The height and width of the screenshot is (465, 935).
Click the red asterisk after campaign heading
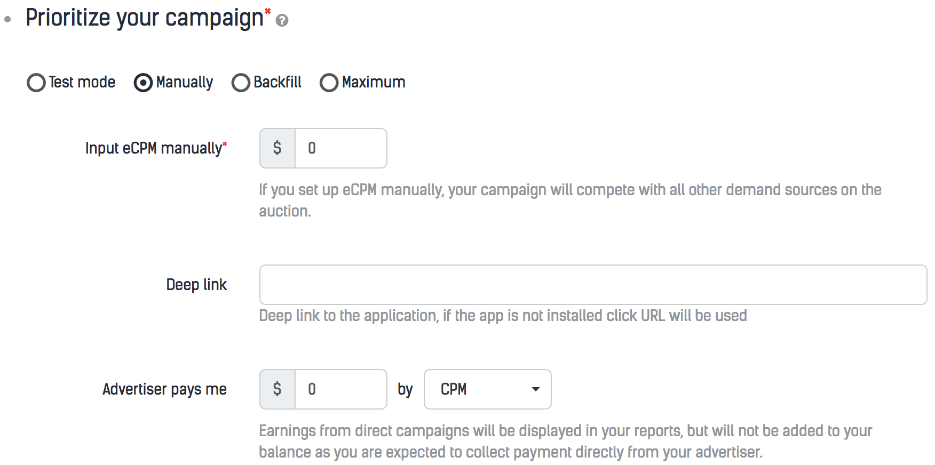point(268,11)
